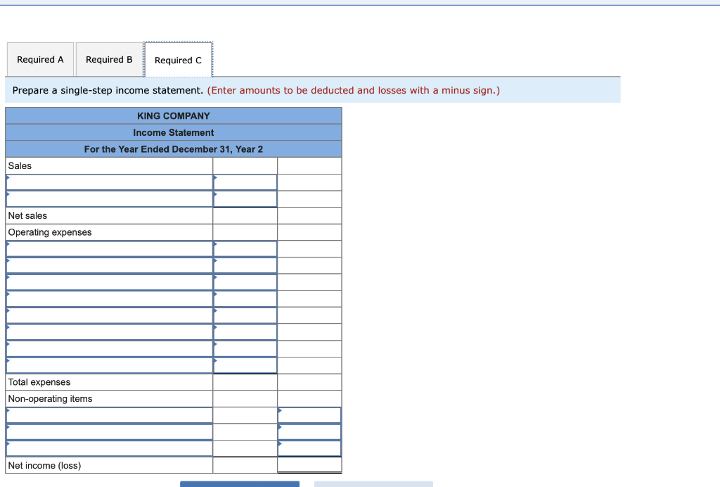Open the last operating expense label dropdown

coord(109,365)
